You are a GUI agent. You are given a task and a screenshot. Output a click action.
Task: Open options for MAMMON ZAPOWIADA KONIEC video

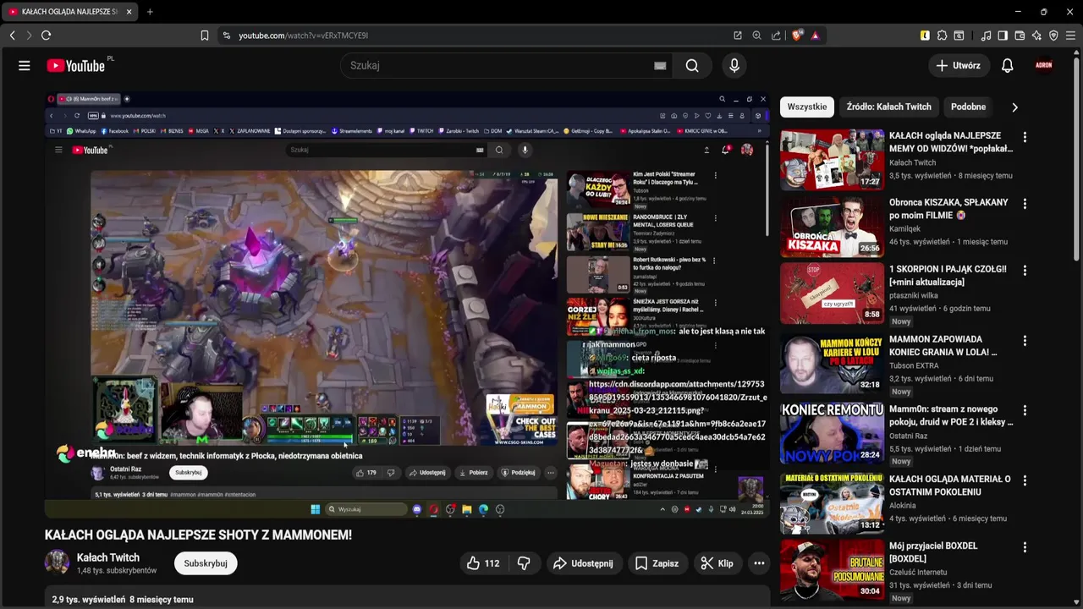[1025, 340]
